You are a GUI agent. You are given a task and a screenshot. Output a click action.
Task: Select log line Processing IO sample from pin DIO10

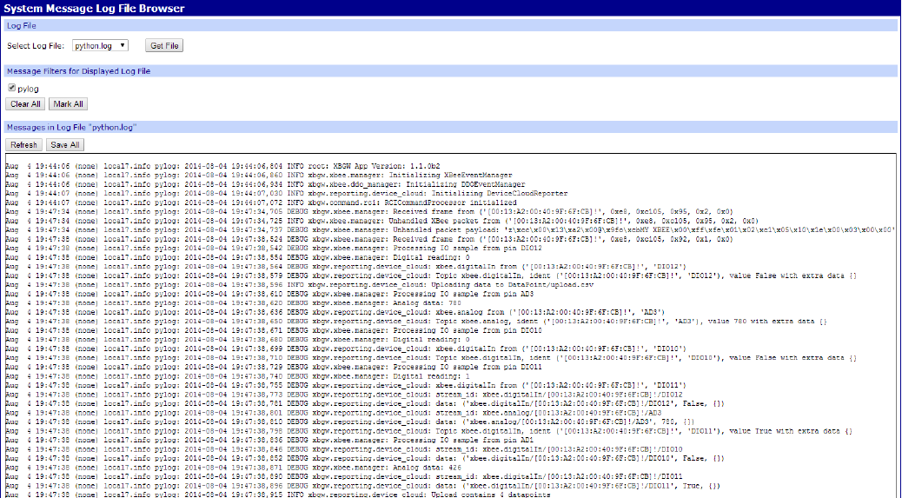[274, 330]
